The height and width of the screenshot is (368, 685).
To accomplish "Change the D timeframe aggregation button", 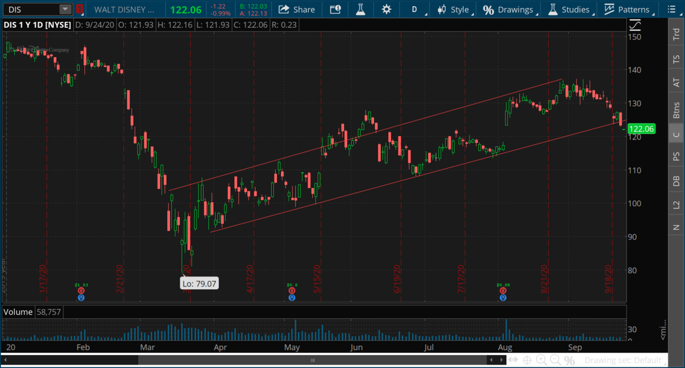I will [x=415, y=10].
